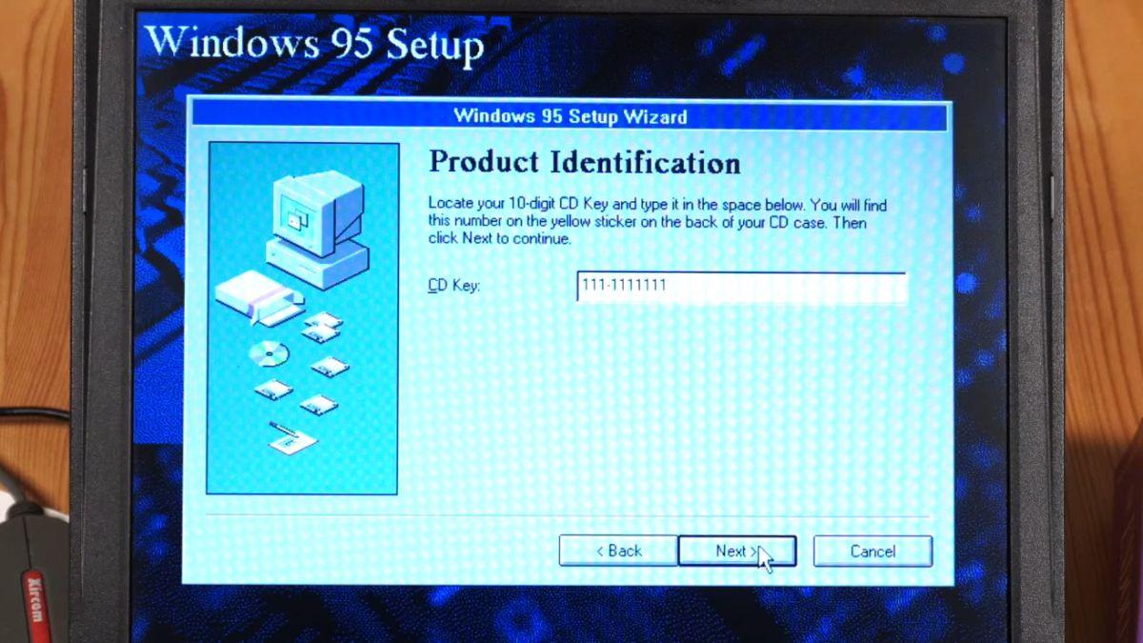Click the Product Identification heading
1143x643 pixels.
pyautogui.click(x=584, y=162)
